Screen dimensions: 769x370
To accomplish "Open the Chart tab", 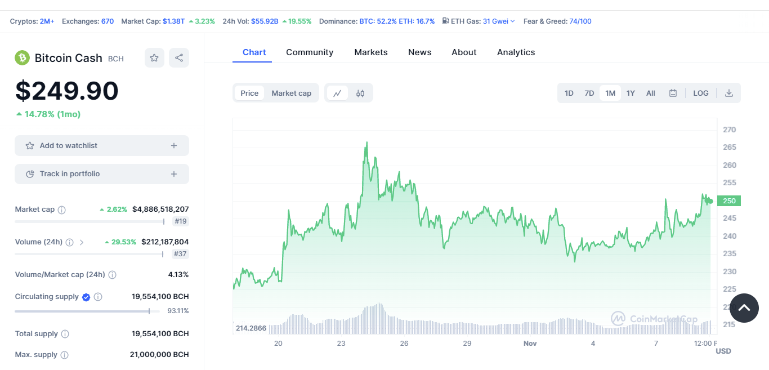I will pyautogui.click(x=254, y=52).
